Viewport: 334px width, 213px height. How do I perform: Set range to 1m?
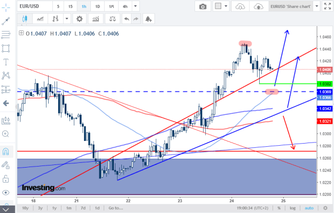pos(68,208)
